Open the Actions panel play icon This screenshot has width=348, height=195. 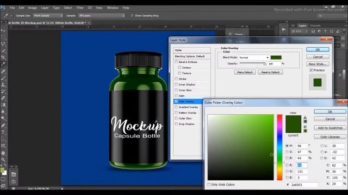(x=284, y=29)
